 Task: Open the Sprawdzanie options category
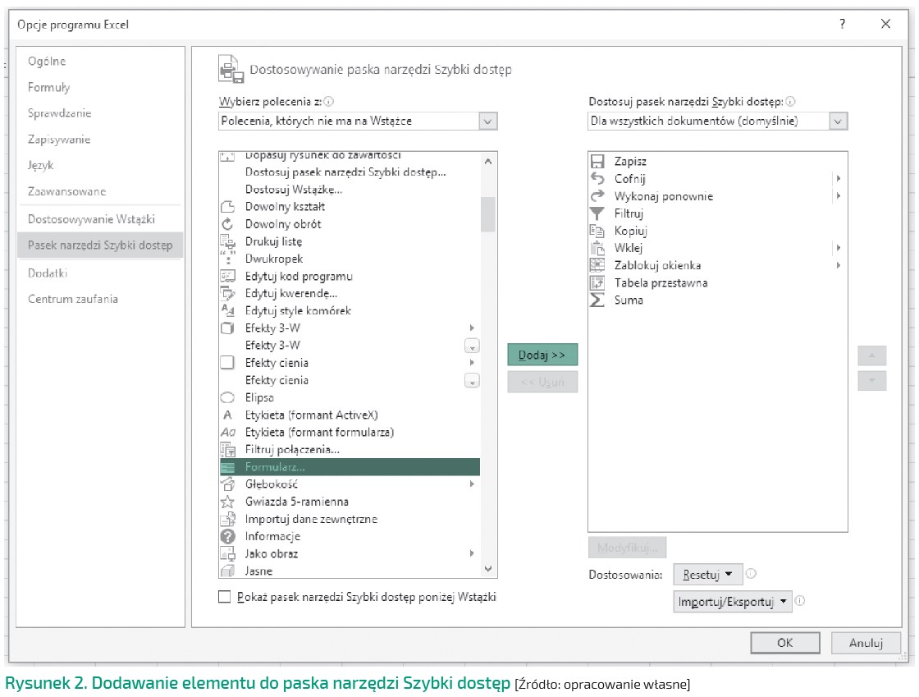coord(59,113)
